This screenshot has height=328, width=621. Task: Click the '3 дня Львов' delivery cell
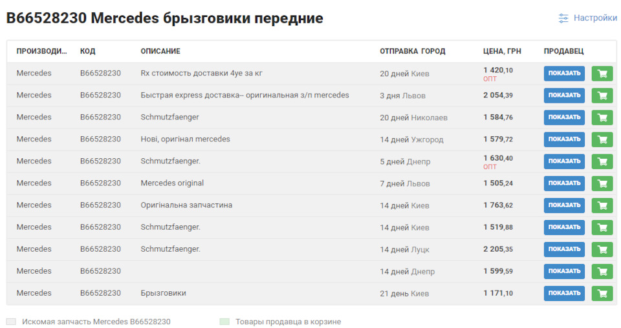402,96
